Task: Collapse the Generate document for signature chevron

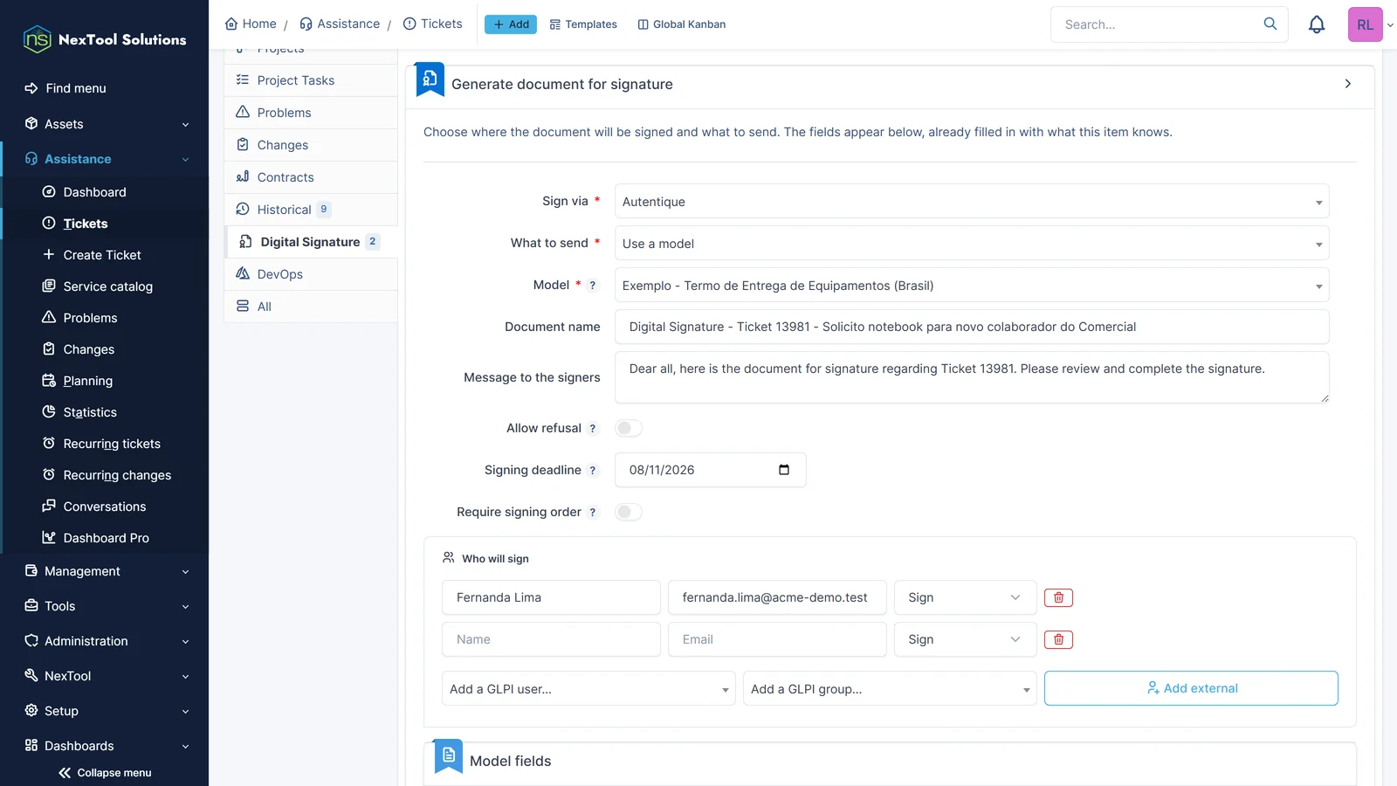Action: click(1347, 84)
